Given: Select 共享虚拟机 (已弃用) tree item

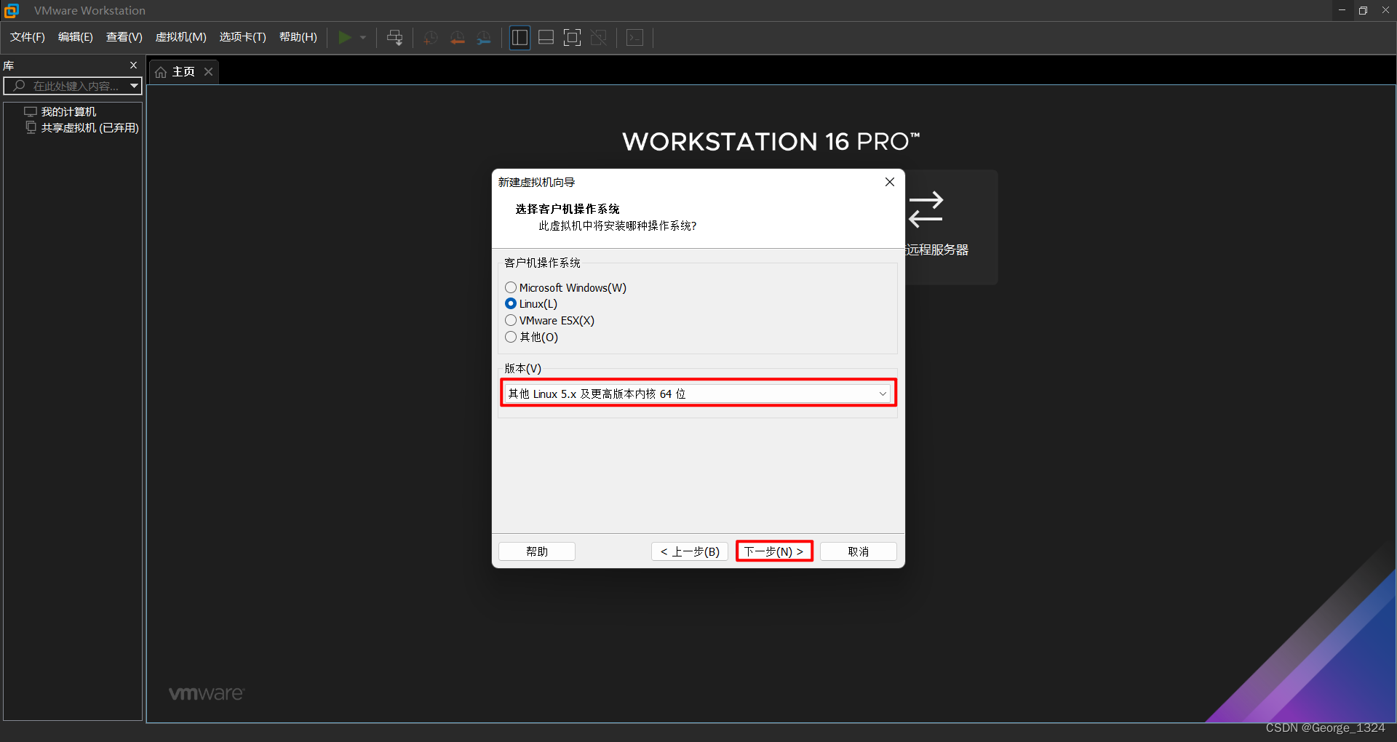Looking at the screenshot, I should click(x=89, y=127).
